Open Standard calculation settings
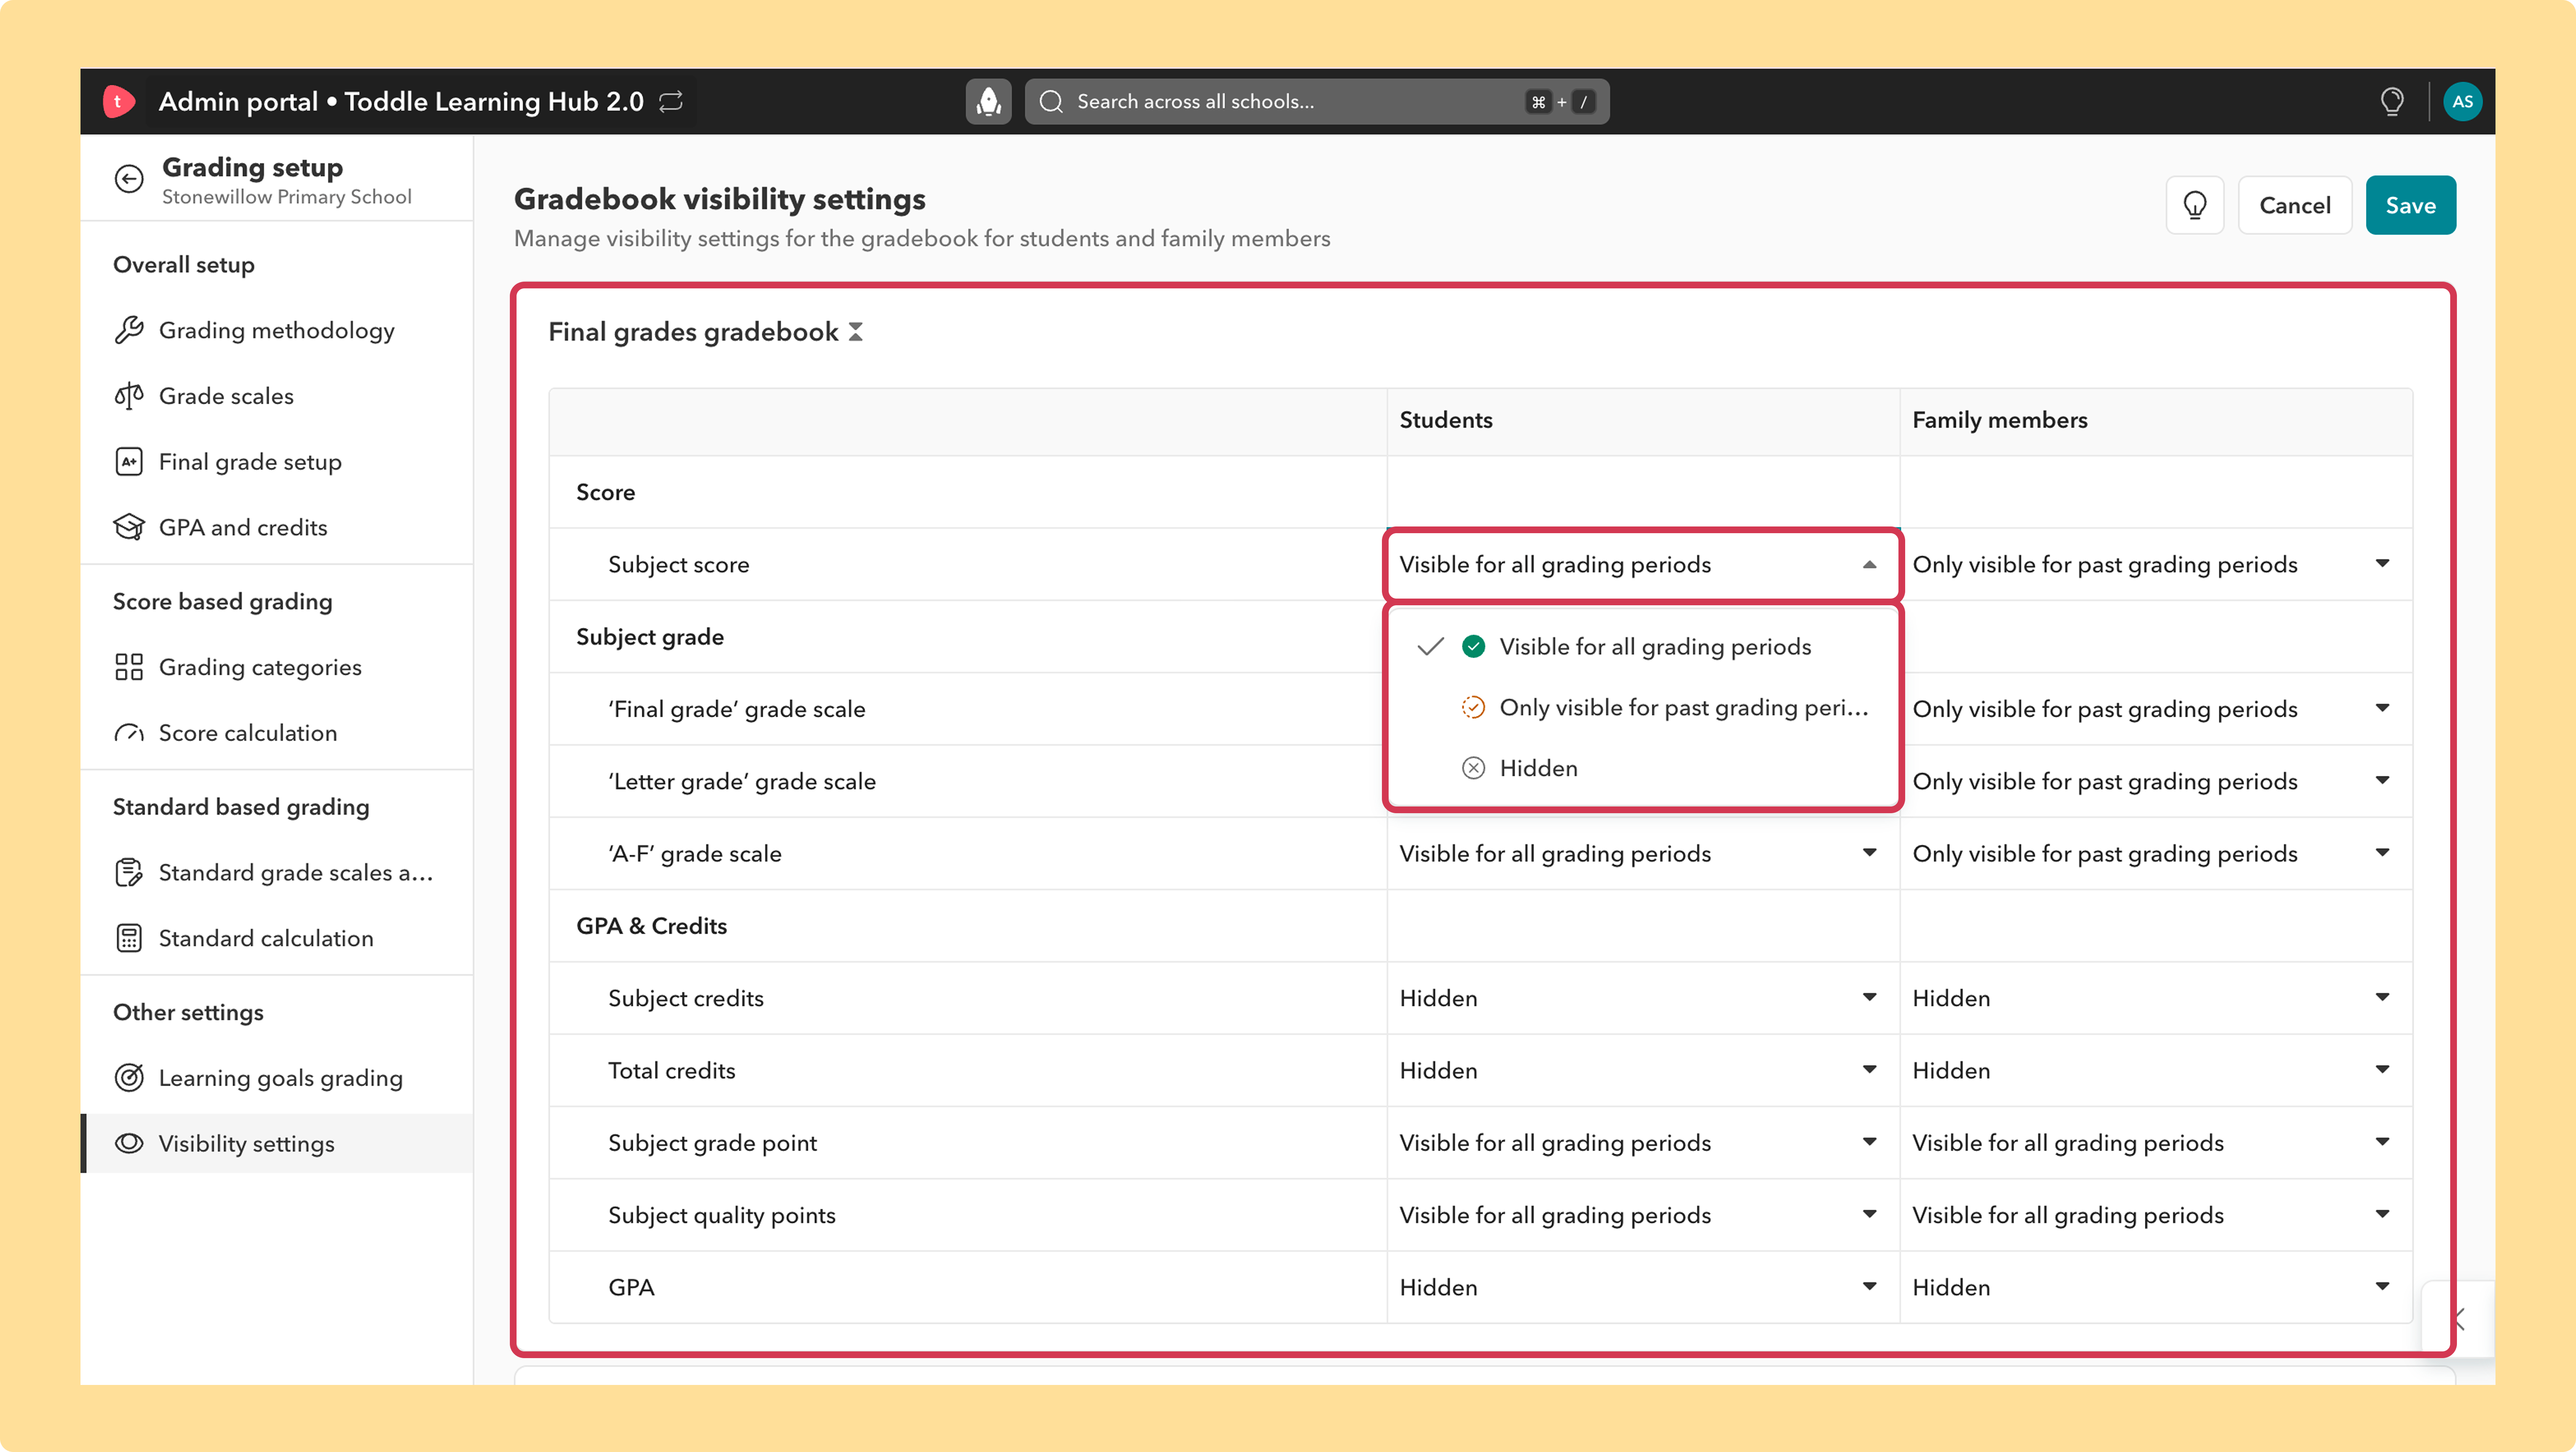Image resolution: width=2576 pixels, height=1452 pixels. pos(276,938)
